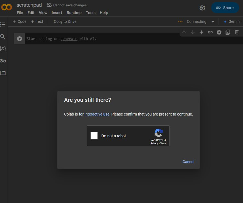Click the Share button
This screenshot has height=203, width=243.
point(225,8)
